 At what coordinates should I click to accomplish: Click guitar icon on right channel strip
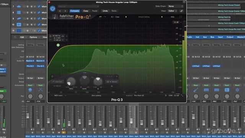[x=196, y=90]
